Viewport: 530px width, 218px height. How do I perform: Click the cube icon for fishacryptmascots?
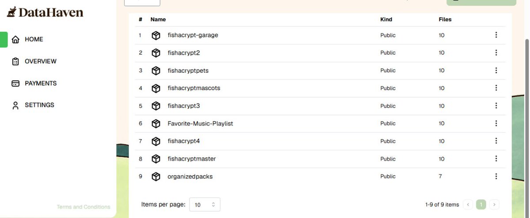(x=156, y=88)
